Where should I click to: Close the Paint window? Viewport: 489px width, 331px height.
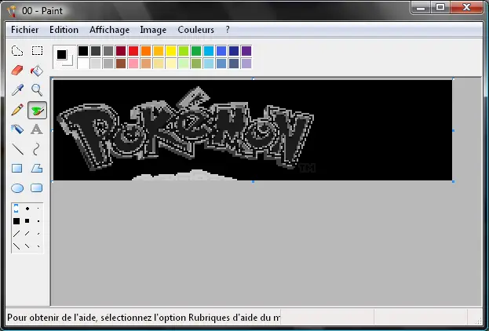466,7
